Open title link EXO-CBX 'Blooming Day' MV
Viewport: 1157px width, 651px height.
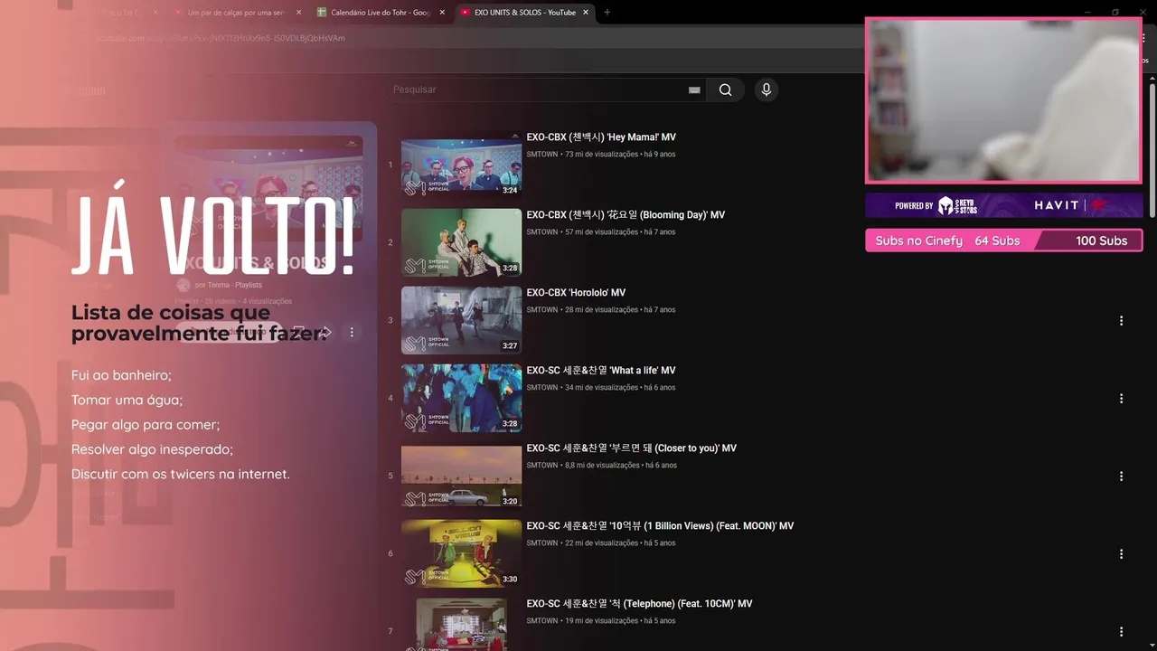626,215
